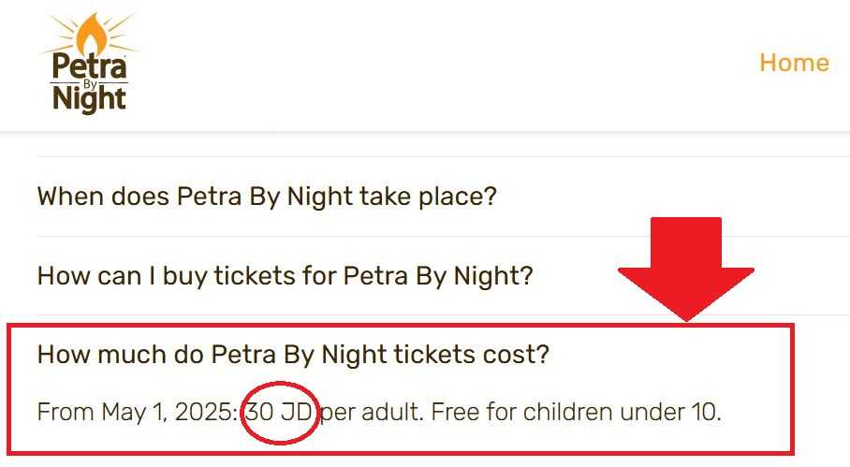The width and height of the screenshot is (850, 467).
Task: Click 'per adult' in the ticket answer
Action: click(372, 413)
